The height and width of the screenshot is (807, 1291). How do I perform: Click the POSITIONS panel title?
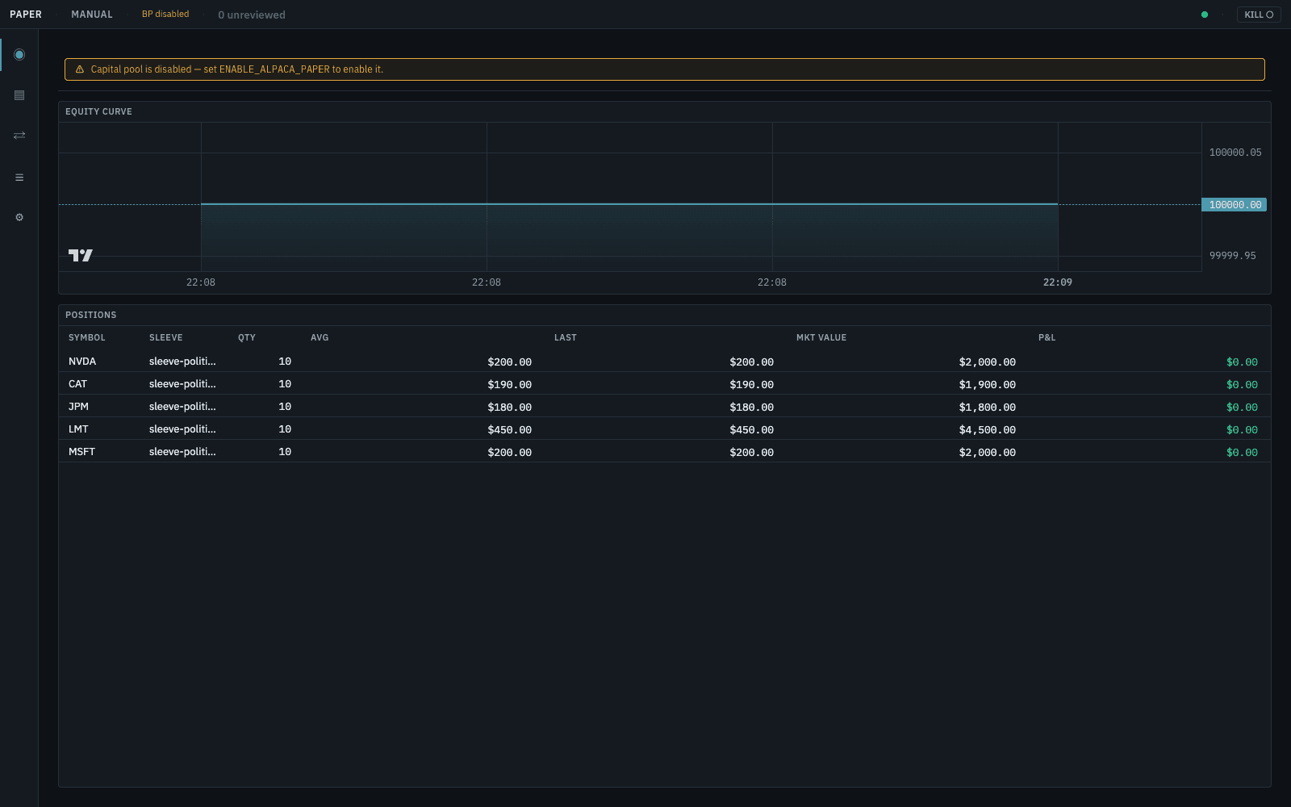(91, 315)
